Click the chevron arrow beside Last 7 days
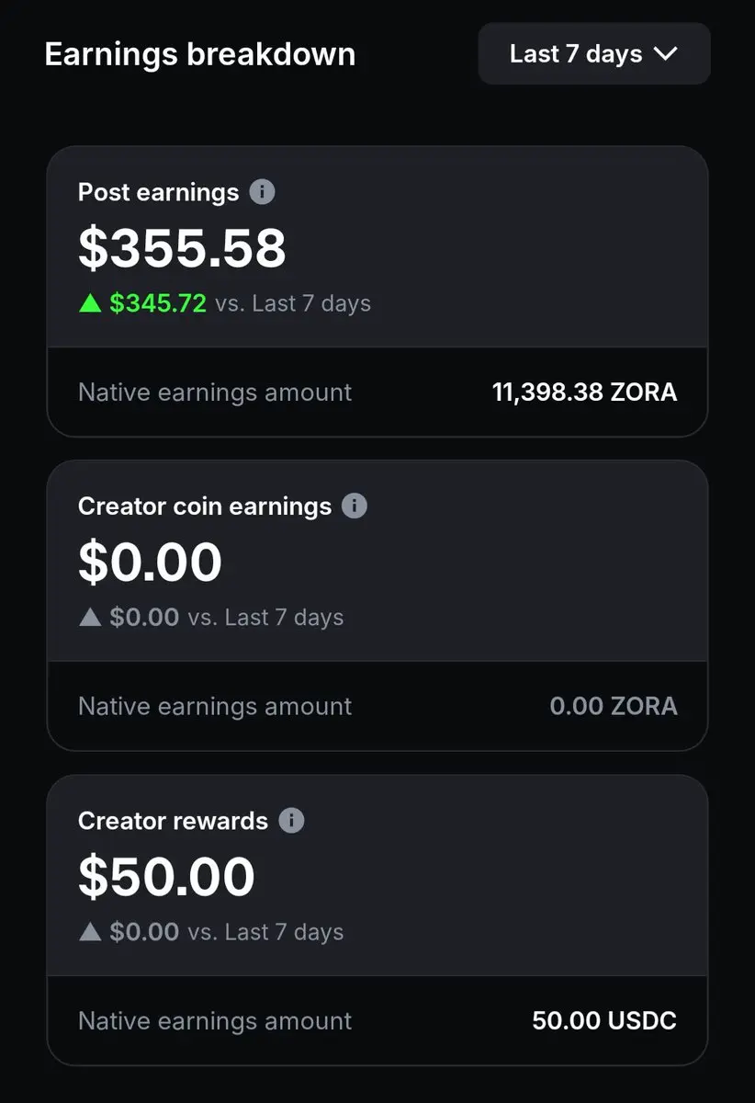Screen dimensions: 755x1103 tap(666, 54)
